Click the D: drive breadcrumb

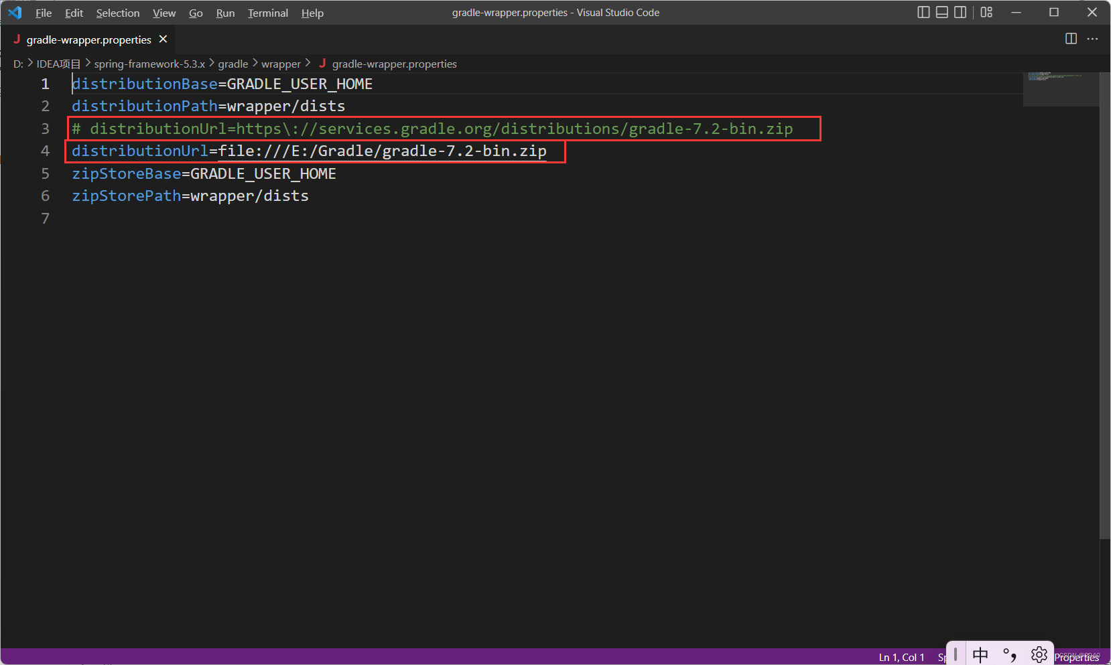click(18, 64)
